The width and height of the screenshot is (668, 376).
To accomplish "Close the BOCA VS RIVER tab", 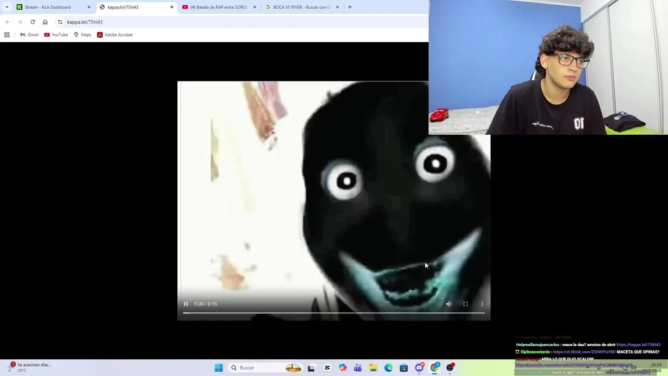I will tap(337, 7).
